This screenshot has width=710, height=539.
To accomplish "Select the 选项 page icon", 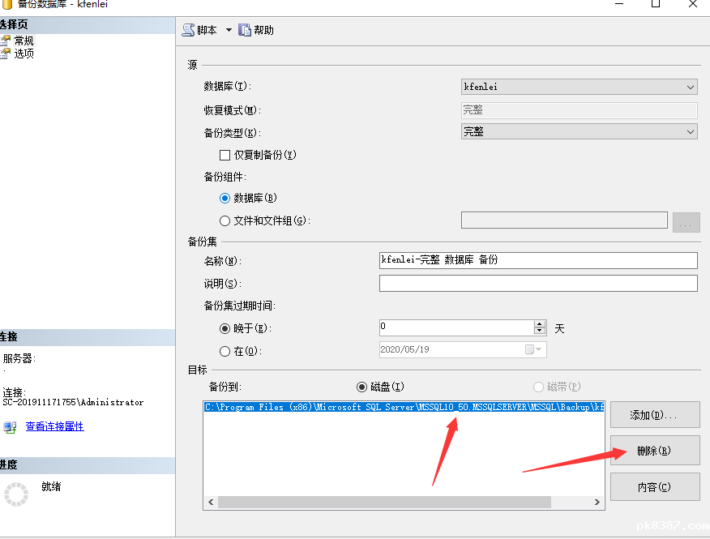I will point(6,53).
